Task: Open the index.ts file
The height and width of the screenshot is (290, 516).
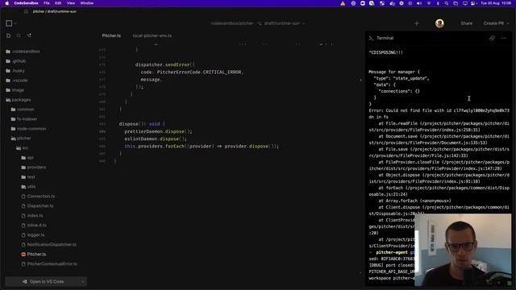Action: (x=35, y=216)
